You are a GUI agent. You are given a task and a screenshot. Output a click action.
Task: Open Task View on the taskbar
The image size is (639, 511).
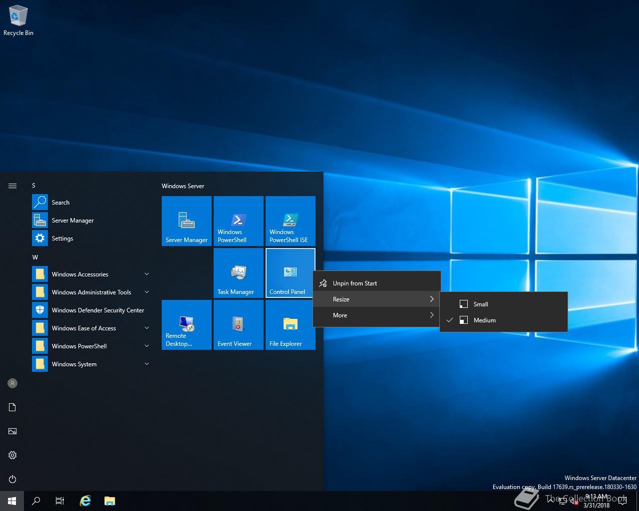(x=60, y=501)
